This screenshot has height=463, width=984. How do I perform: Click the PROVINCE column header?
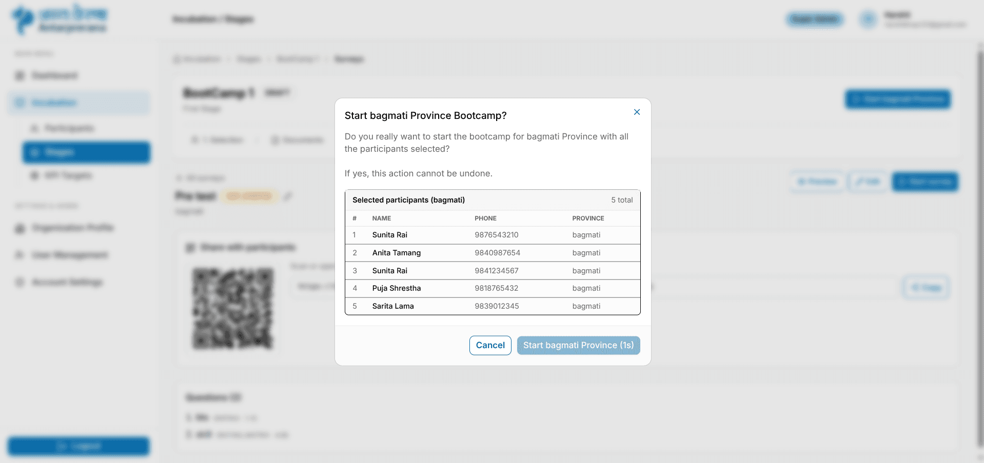tap(588, 218)
